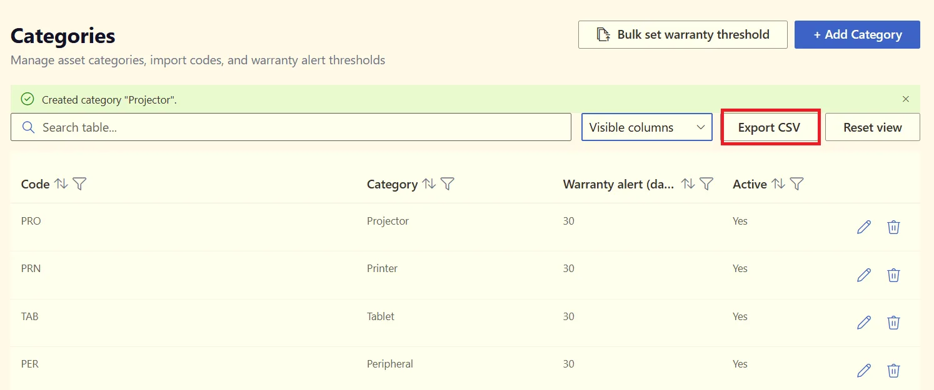Click the 'Created category "Projector"' message text

[x=109, y=100]
